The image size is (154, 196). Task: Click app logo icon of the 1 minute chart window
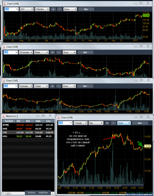59,118
